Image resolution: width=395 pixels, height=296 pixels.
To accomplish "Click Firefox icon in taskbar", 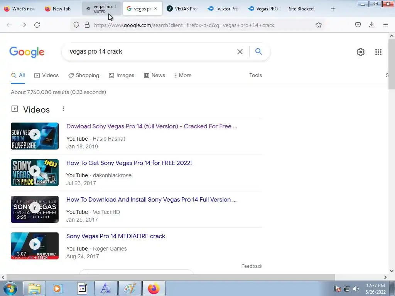I will [x=154, y=288].
